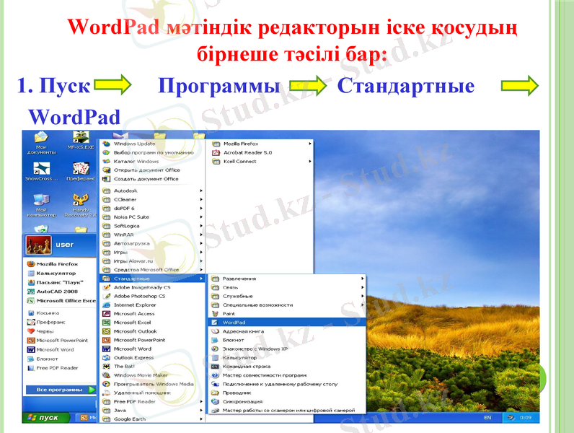
Task: Expand the Игры folder arrow
Action: pyautogui.click(x=201, y=252)
